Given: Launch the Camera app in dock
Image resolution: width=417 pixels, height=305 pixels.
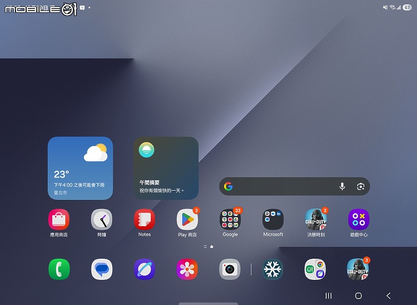Looking at the screenshot, I should click(230, 269).
